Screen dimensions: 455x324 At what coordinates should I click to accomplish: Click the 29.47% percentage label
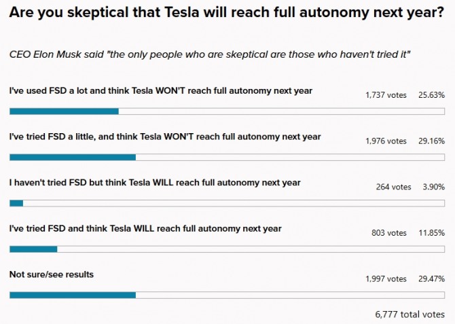tap(432, 279)
